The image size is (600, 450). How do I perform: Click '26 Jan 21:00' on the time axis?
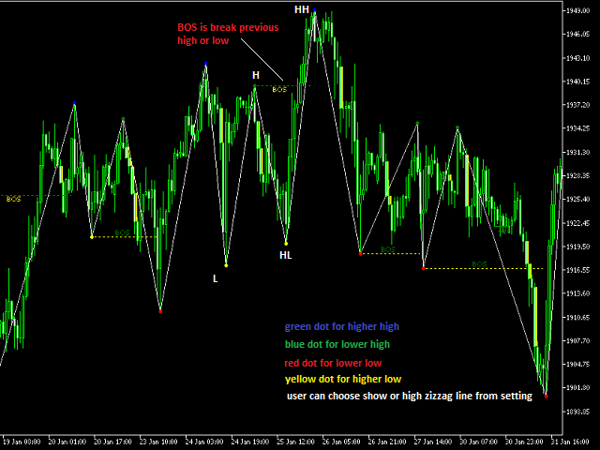pos(387,442)
